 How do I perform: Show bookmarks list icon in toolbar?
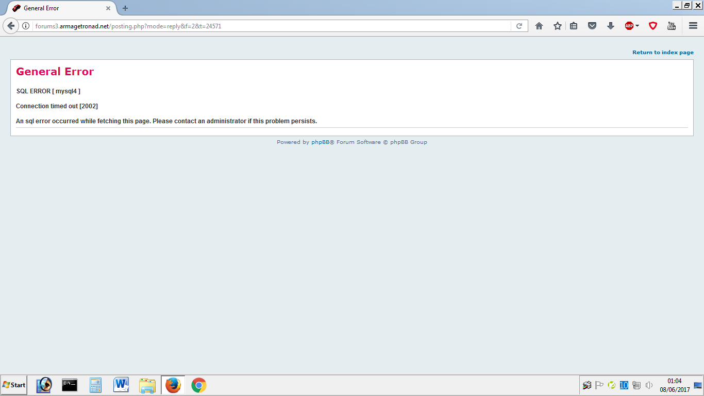coord(574,26)
